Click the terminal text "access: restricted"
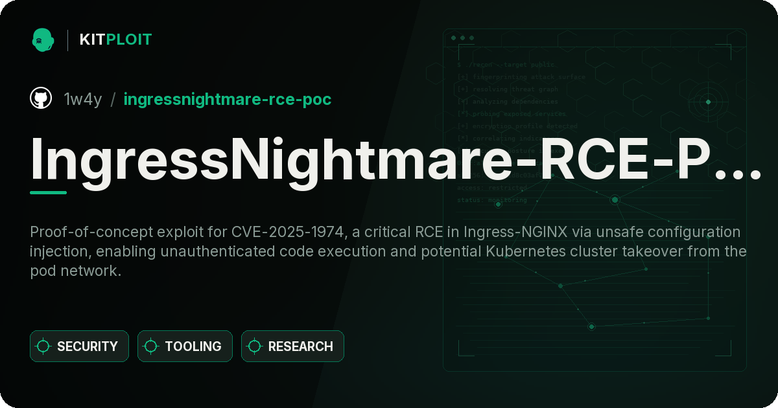Screen dimensions: 778x408 [492, 188]
